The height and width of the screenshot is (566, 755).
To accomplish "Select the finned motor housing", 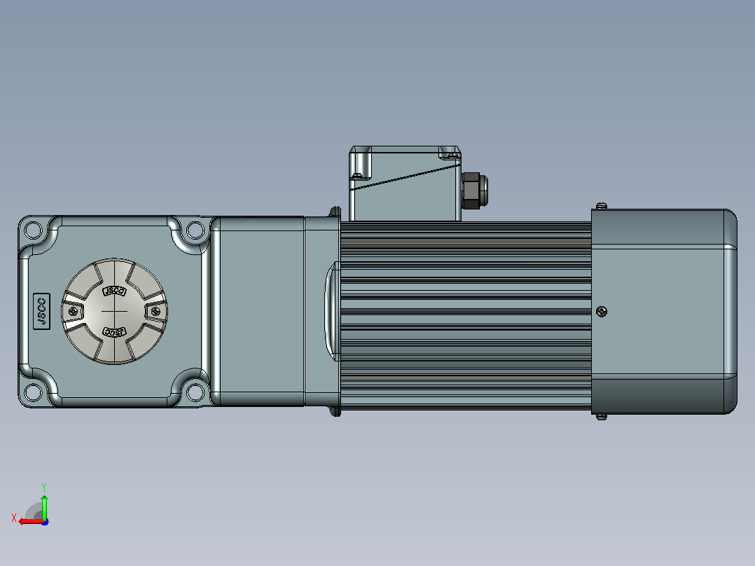I will [x=466, y=315].
